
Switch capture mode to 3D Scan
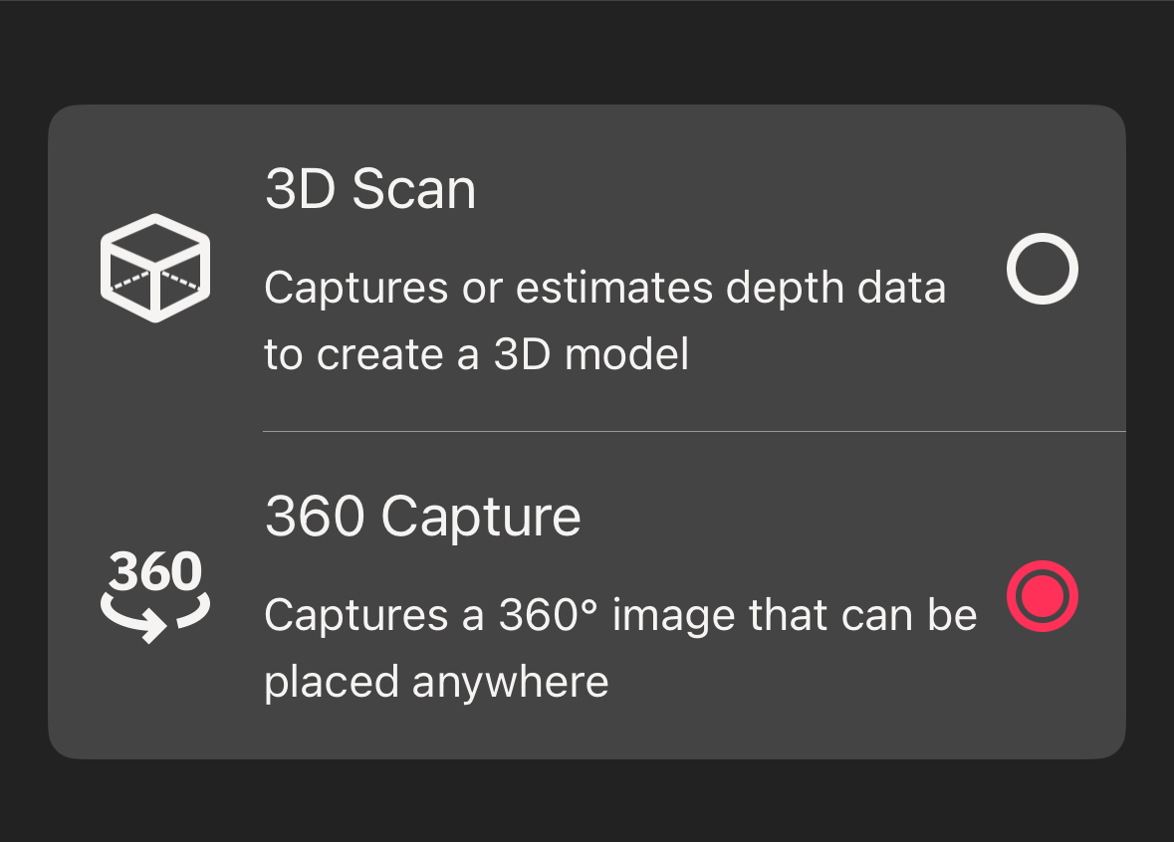pyautogui.click(x=1042, y=269)
